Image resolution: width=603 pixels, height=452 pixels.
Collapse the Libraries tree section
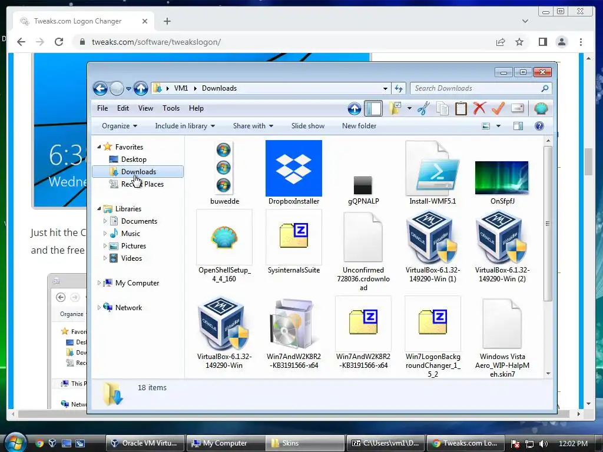[99, 209]
